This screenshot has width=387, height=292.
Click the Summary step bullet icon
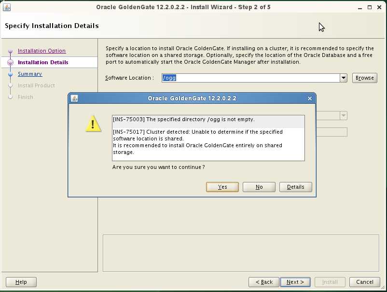tap(10, 74)
